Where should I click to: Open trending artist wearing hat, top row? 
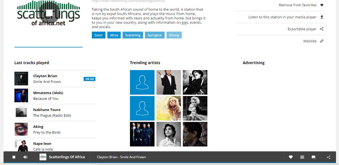(x=195, y=82)
